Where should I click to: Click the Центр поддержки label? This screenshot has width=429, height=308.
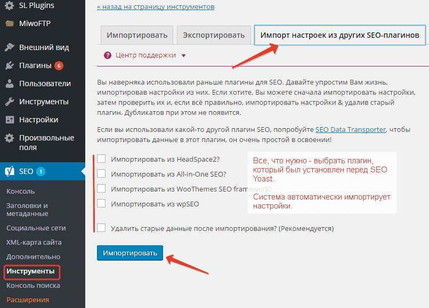point(145,55)
